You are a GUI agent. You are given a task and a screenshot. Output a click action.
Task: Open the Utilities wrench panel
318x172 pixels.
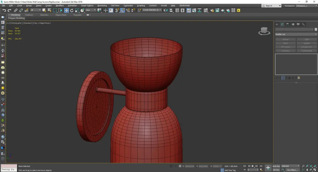(x=303, y=24)
